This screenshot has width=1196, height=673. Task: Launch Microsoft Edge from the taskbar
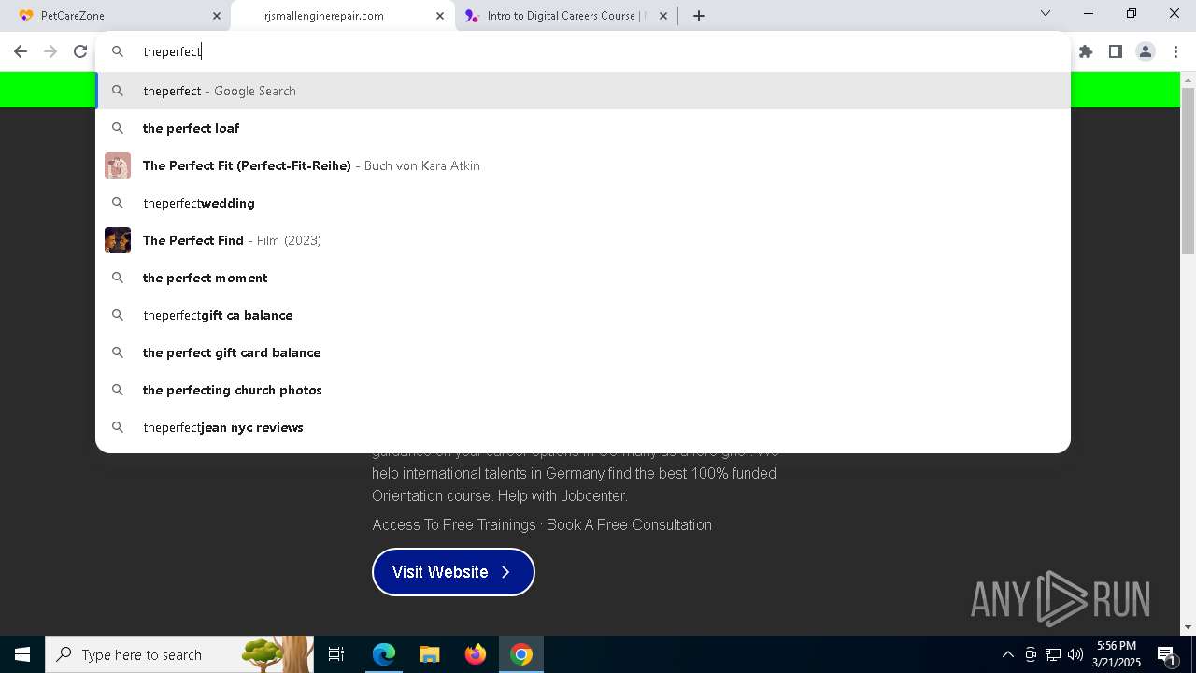coord(384,654)
